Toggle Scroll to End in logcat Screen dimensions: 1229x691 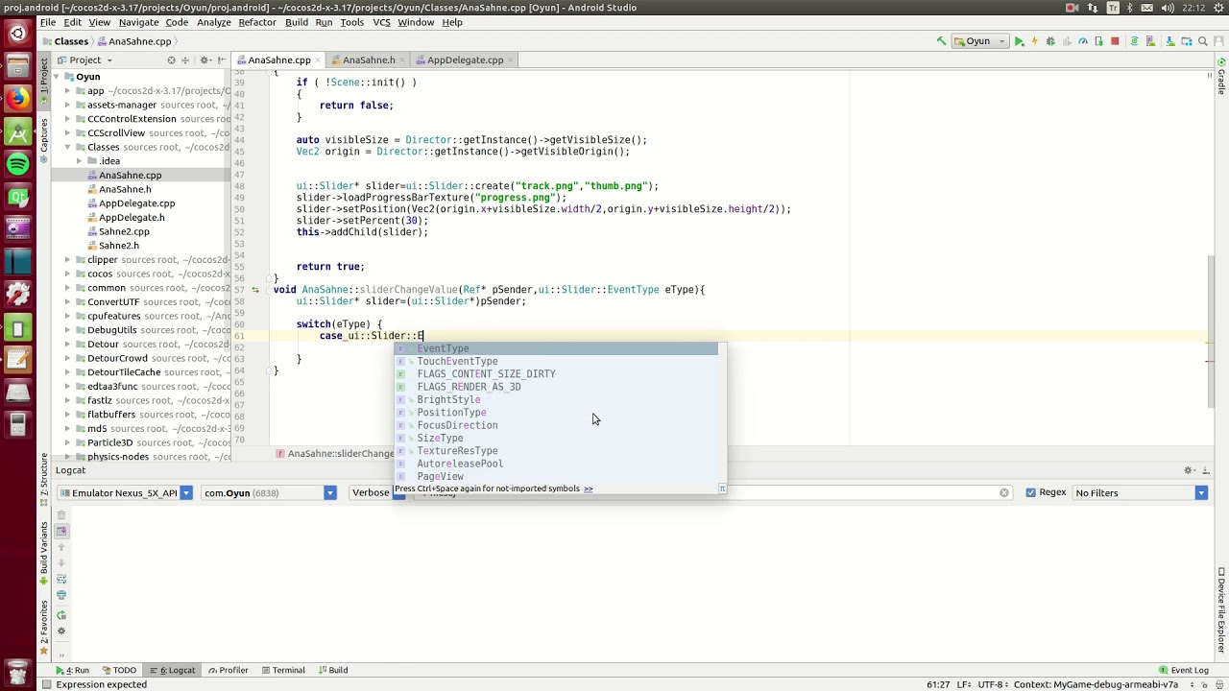pyautogui.click(x=61, y=531)
